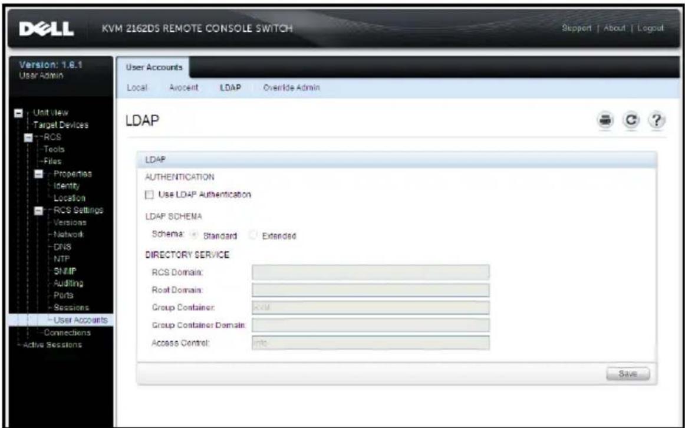The image size is (685, 428).
Task: Select Location under Properties
Action: (69, 198)
